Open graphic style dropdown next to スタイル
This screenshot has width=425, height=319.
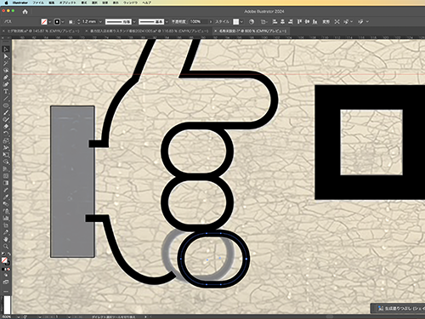tap(241, 21)
